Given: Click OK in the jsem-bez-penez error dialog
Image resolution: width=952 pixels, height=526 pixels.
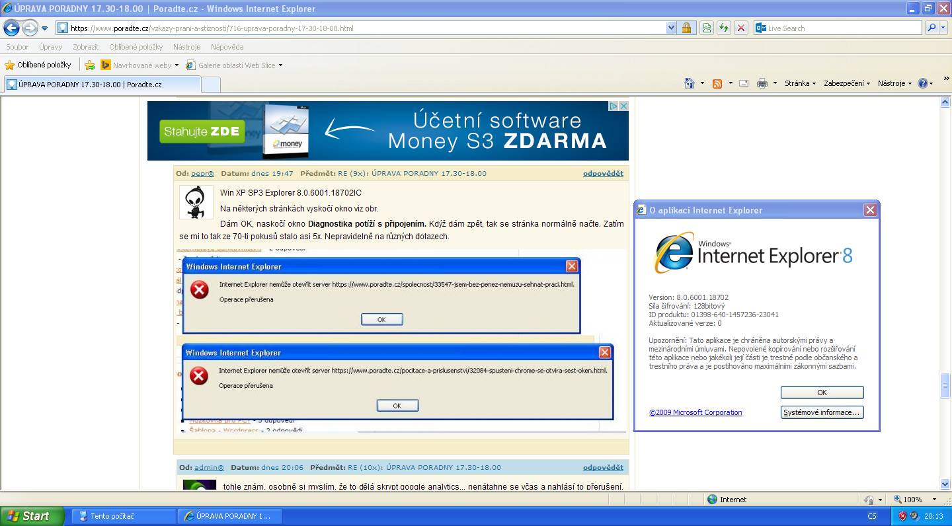Looking at the screenshot, I should pyautogui.click(x=381, y=319).
